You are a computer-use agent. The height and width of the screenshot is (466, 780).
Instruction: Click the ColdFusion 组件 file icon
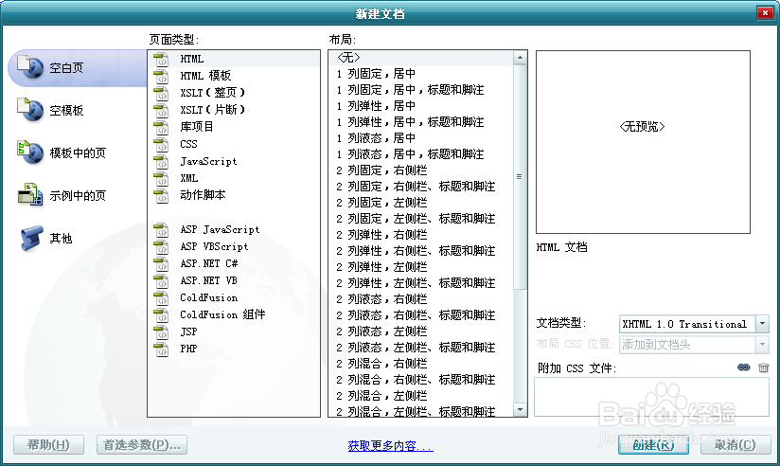161,315
